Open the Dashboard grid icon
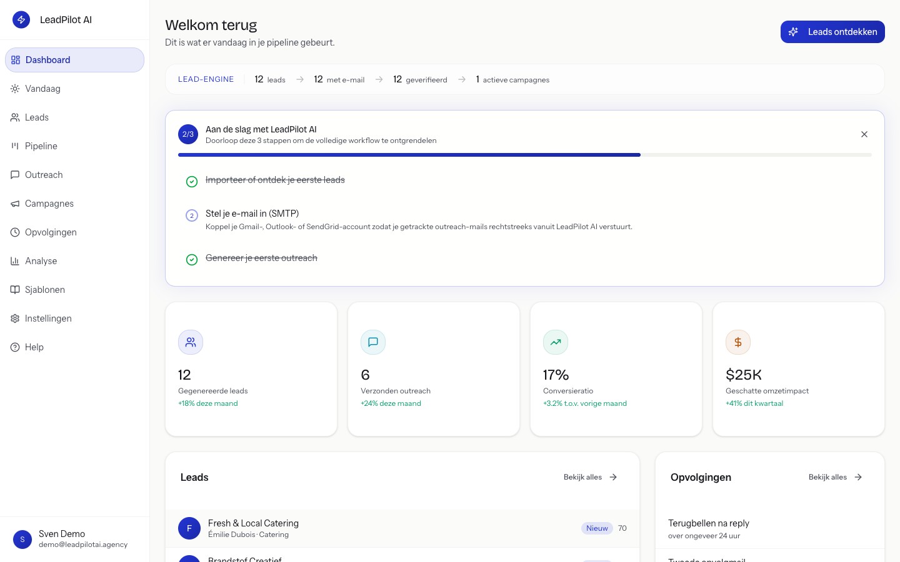 tap(16, 60)
